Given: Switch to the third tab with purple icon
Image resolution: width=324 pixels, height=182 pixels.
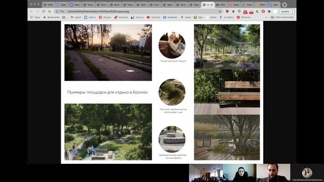Looking at the screenshot, I should tap(74, 5).
